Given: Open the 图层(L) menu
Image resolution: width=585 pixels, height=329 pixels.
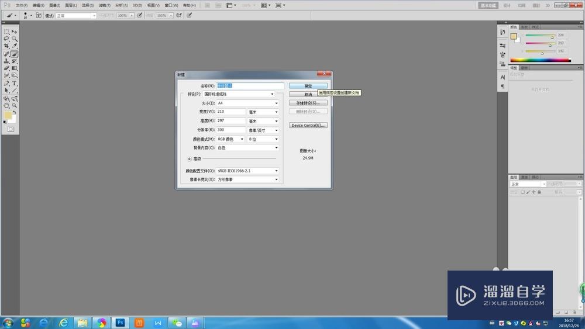Looking at the screenshot, I should 71,5.
